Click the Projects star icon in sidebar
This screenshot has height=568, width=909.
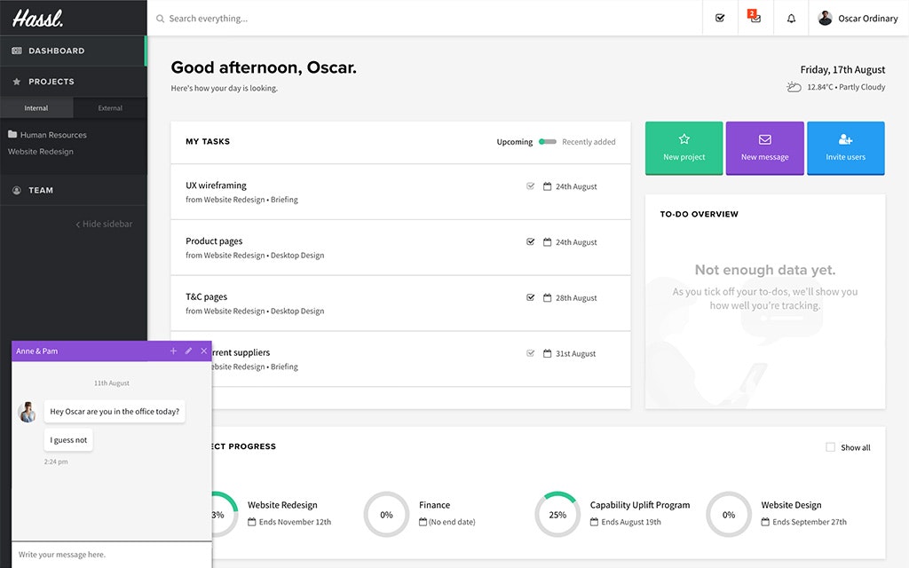[x=17, y=82]
